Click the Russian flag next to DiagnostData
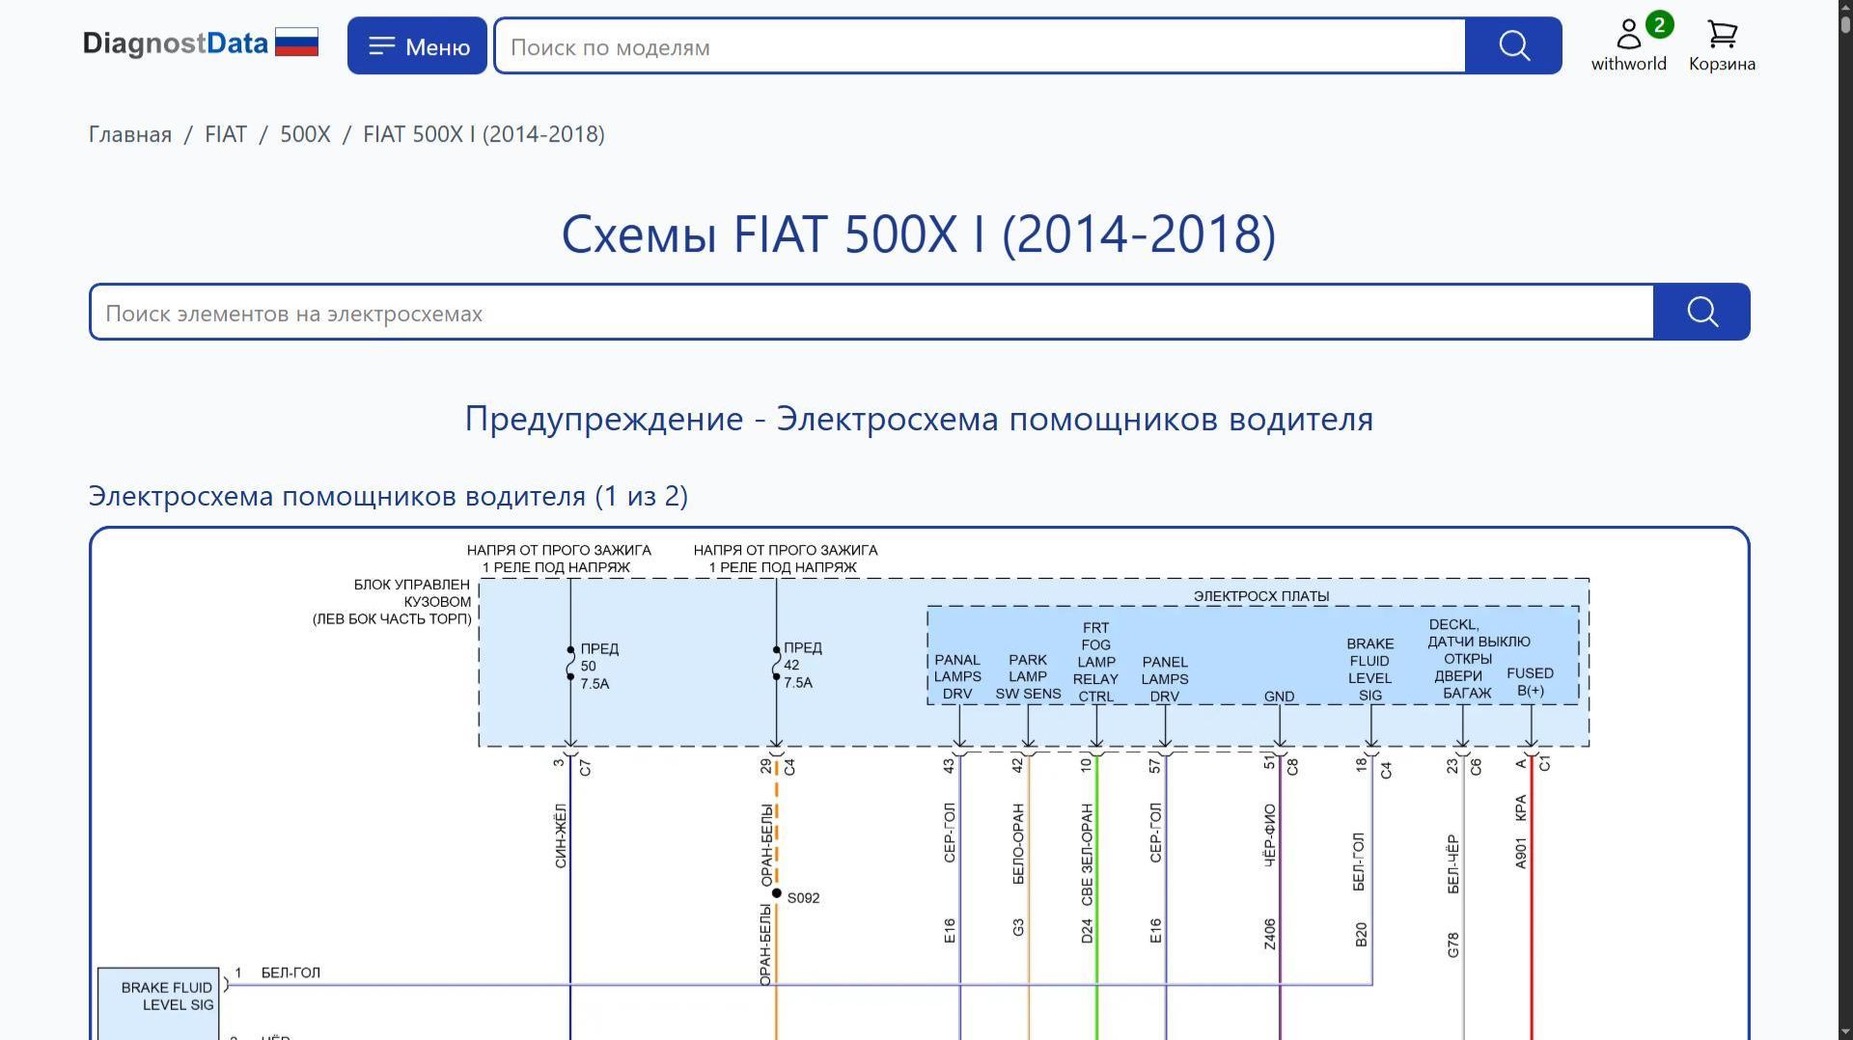 (x=298, y=42)
